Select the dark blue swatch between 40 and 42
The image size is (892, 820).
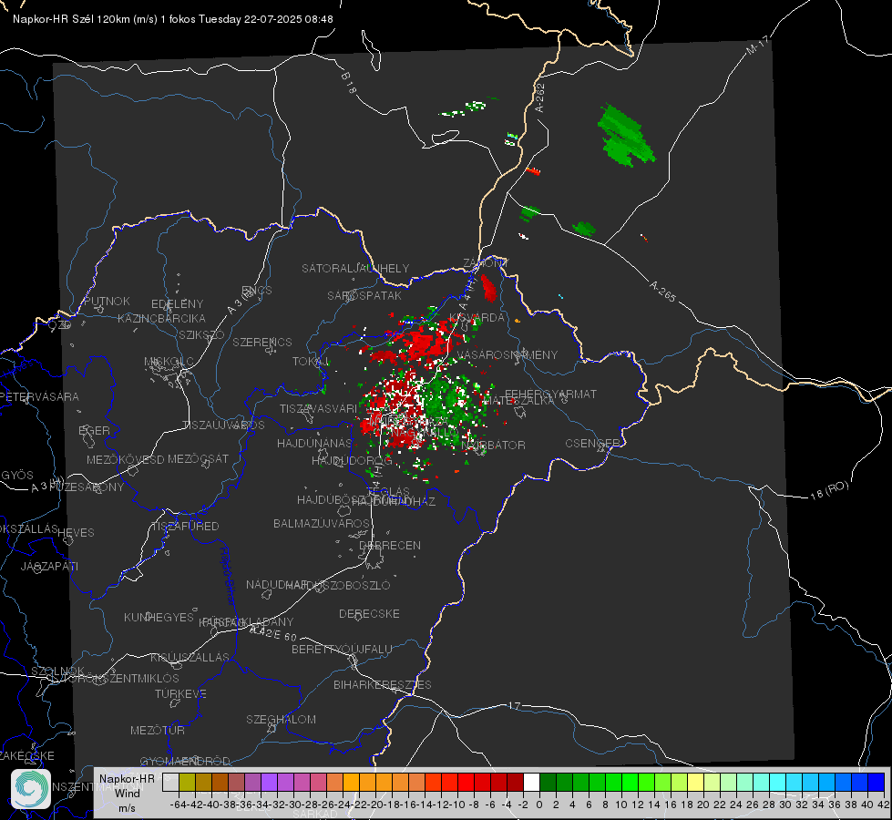(x=877, y=782)
